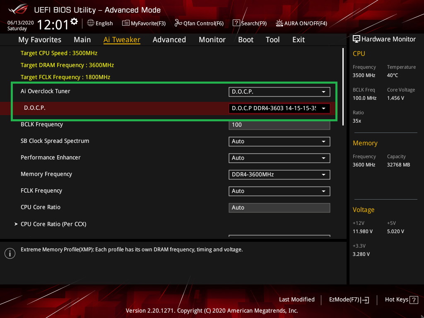This screenshot has width=424, height=318.
Task: Click the globe English language icon
Action: click(x=91, y=23)
